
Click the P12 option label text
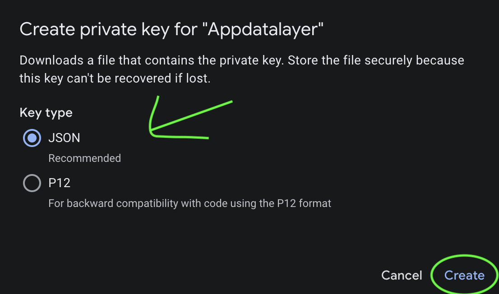pyautogui.click(x=59, y=183)
